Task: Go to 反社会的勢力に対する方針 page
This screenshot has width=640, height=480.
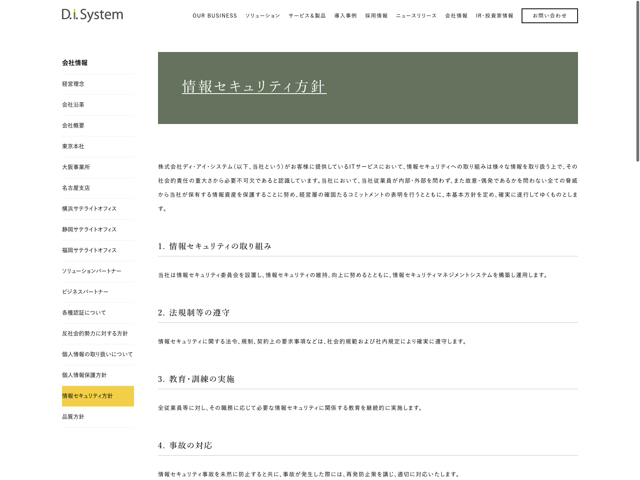Action: tap(95, 334)
